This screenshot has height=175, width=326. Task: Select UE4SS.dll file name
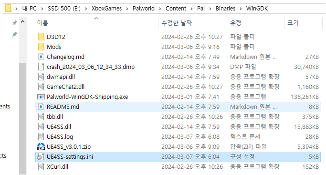pos(59,127)
